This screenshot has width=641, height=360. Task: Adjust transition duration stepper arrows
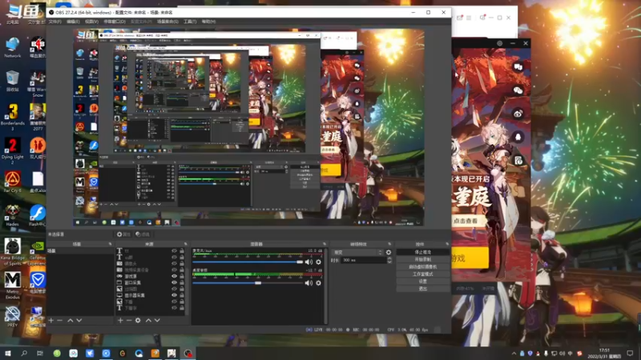point(389,260)
